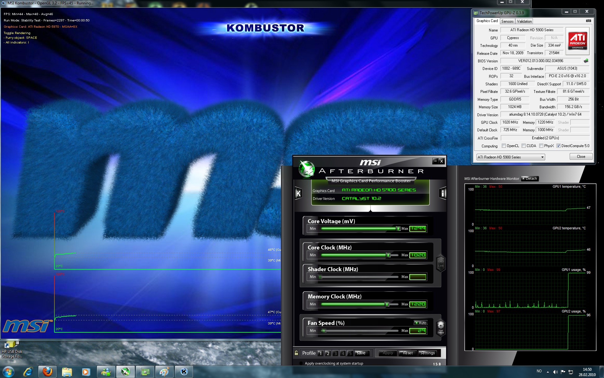Image resolution: width=604 pixels, height=378 pixels.
Task: Enable the PhysX checkbox in GPU-Z
Action: click(541, 146)
